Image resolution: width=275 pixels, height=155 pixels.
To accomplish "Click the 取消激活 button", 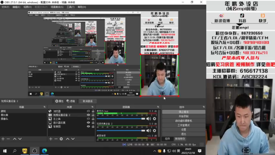I will click(x=88, y=101).
